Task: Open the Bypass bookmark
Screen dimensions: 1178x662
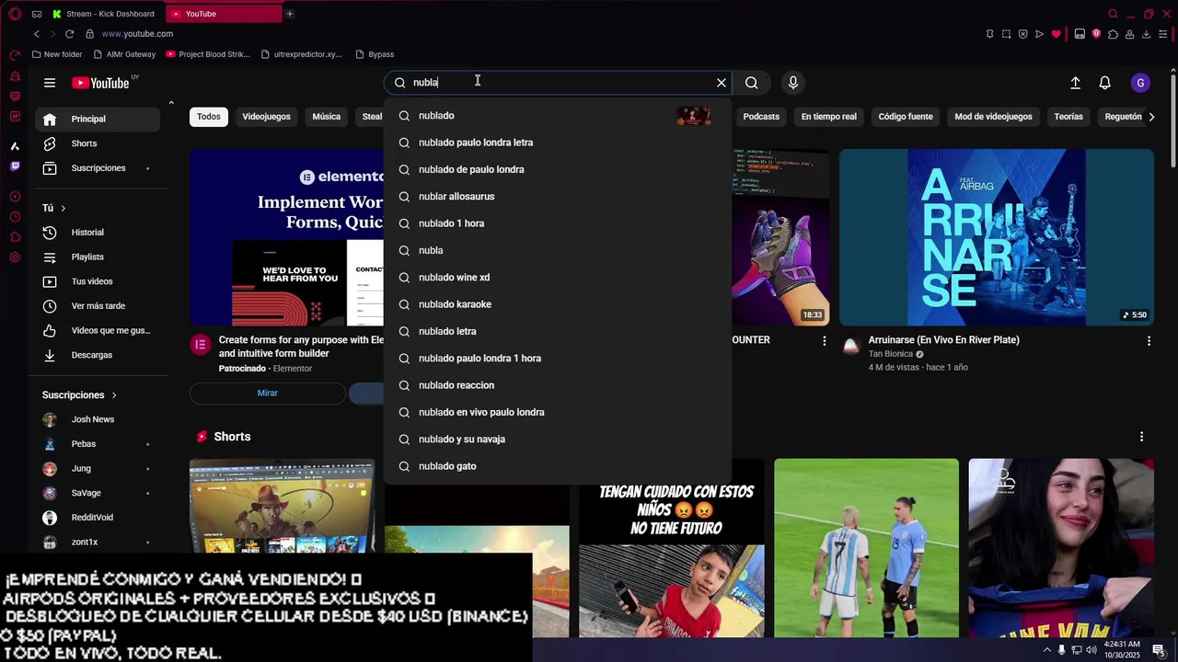Action: [375, 54]
